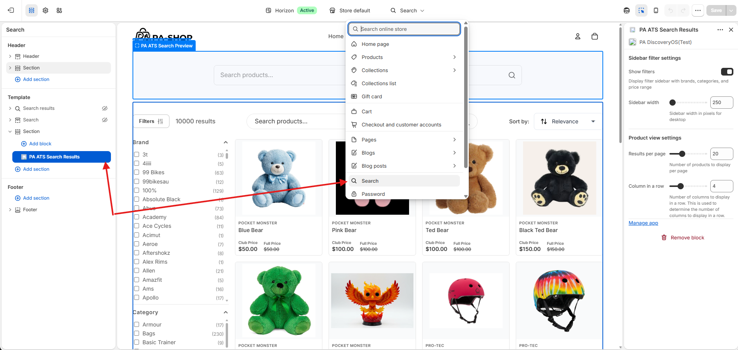This screenshot has height=350, width=738.
Task: Click the Store default market icon
Action: click(332, 10)
